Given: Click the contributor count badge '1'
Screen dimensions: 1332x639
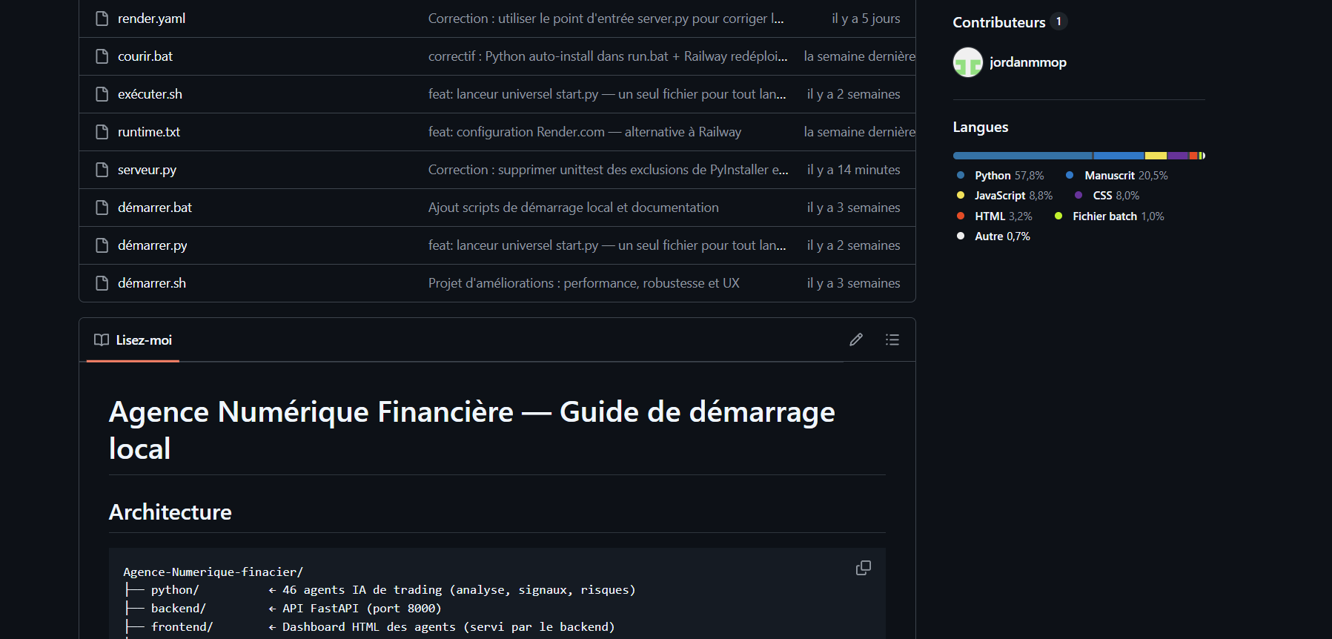Looking at the screenshot, I should point(1059,21).
